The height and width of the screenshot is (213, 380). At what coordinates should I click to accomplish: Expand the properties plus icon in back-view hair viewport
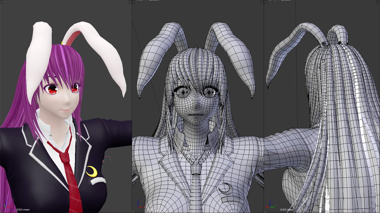click(x=378, y=2)
